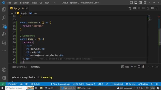Click Prettier status bar item
Image resolution: width=161 pixels, height=90 pixels.
pyautogui.click(x=143, y=84)
